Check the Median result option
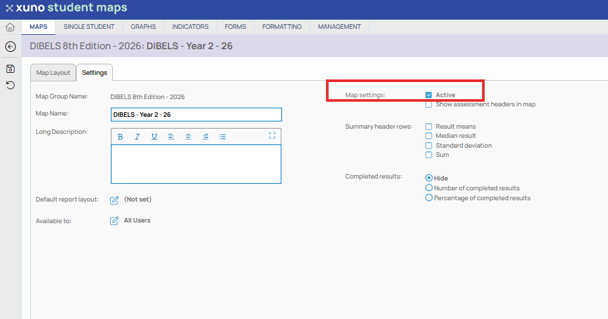The image size is (608, 319). (x=428, y=136)
